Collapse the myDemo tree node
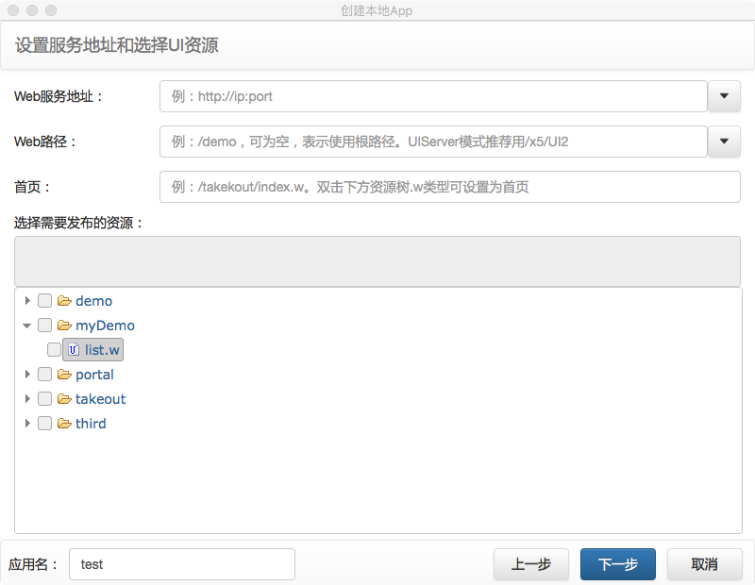Viewport: 755px width, 585px height. click(x=27, y=325)
